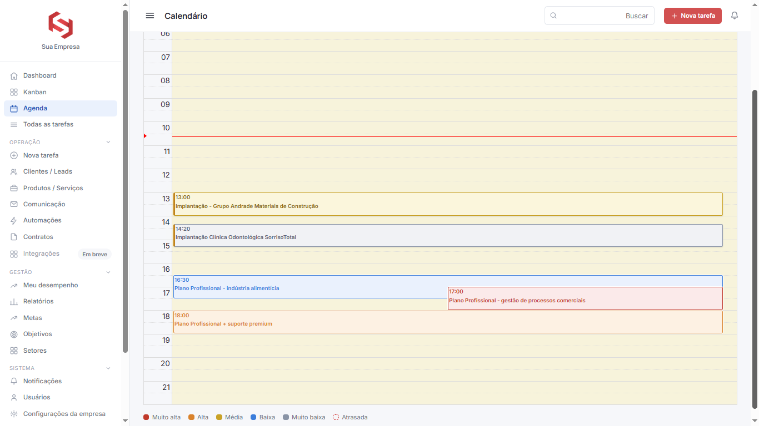Open Metas menu item
The height and width of the screenshot is (426, 759).
(x=61, y=318)
